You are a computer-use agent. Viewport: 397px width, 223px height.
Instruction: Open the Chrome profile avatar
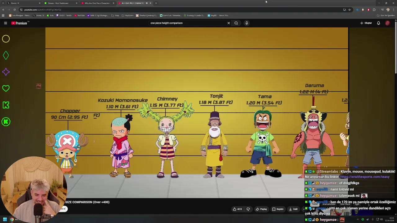(388, 10)
